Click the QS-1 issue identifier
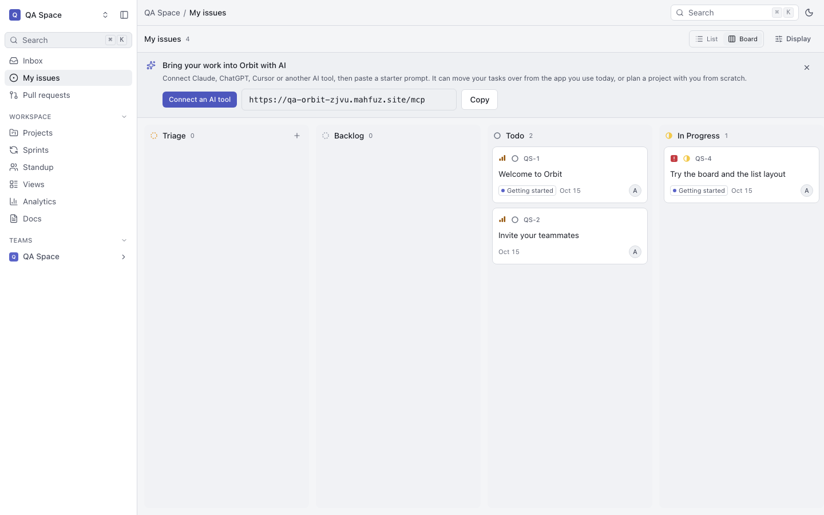This screenshot has height=515, width=824. tap(532, 159)
